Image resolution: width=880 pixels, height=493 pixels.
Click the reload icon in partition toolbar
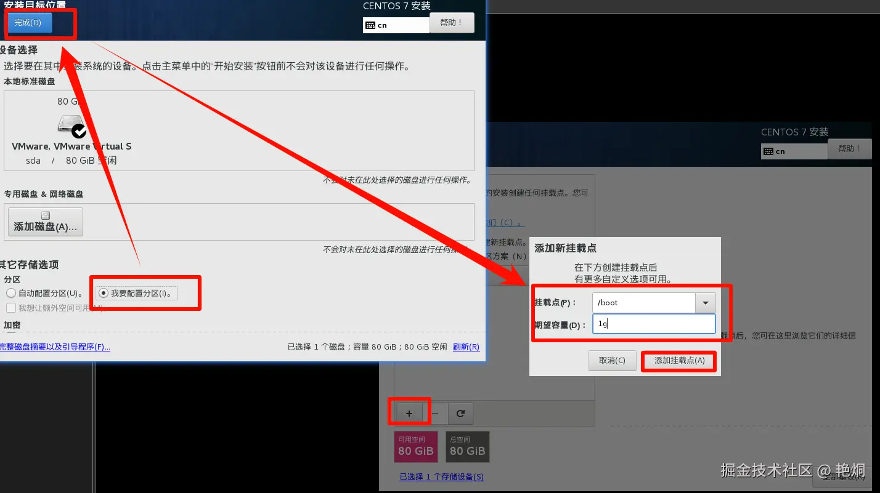(x=460, y=412)
